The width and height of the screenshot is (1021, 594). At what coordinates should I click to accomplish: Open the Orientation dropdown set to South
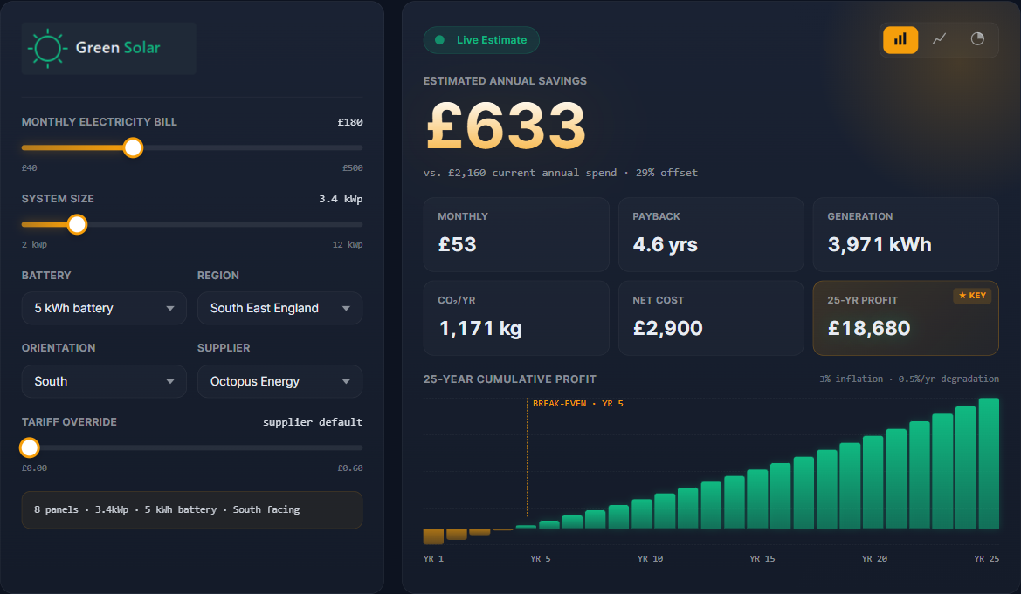coord(104,381)
